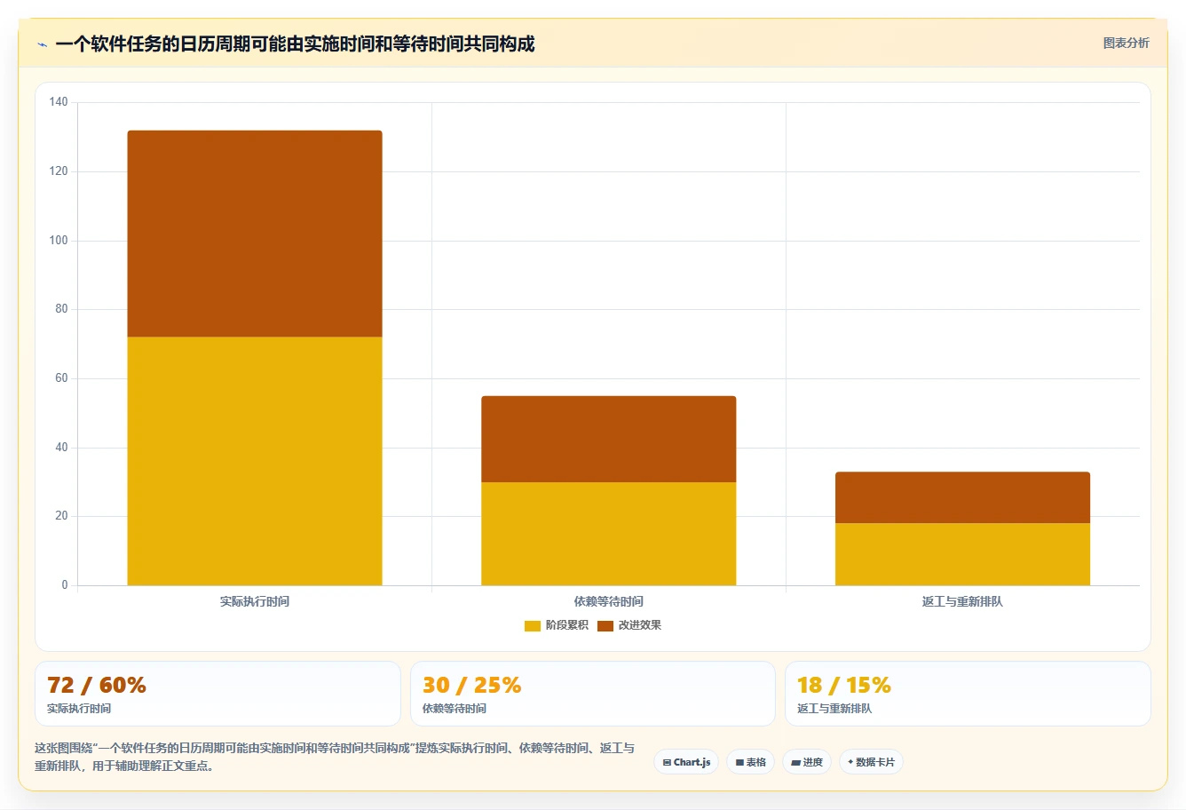This screenshot has height=810, width=1186.
Task: Click the y-axis value 140
Action: (x=59, y=102)
